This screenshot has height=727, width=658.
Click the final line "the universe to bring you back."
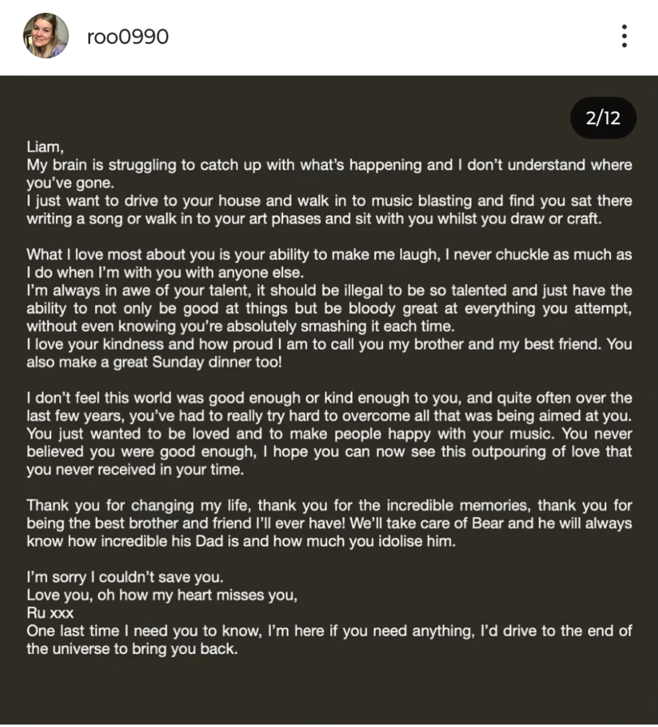click(131, 648)
